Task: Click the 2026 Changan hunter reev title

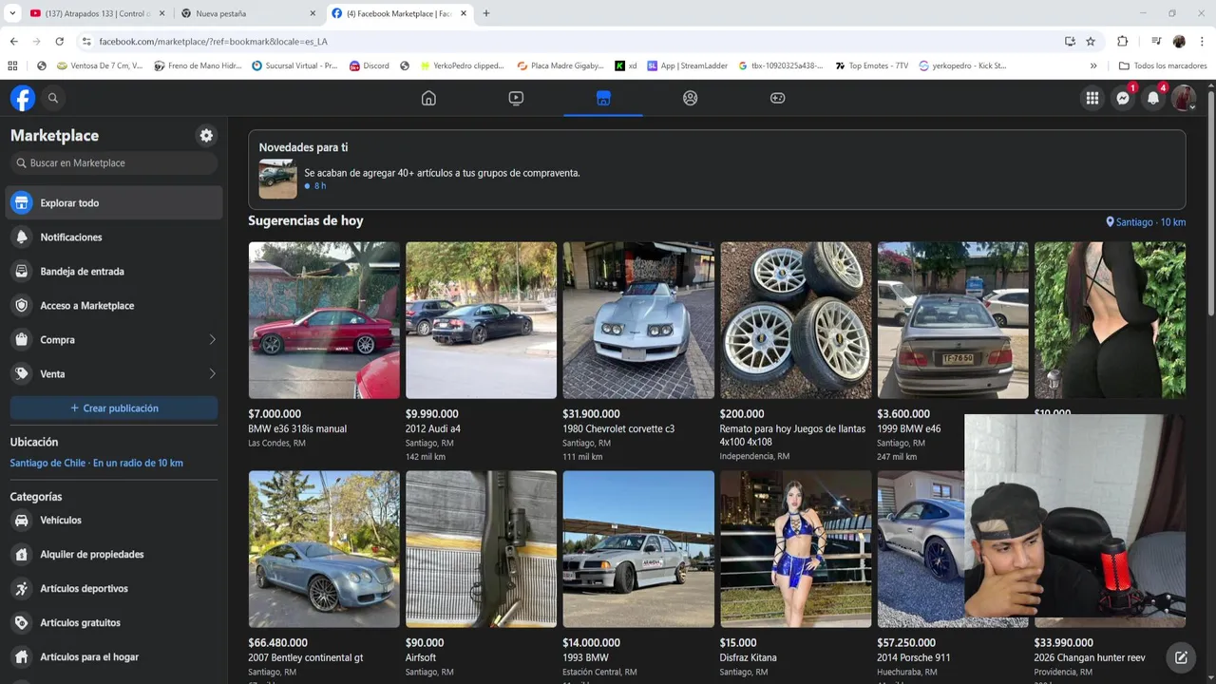Action: tap(1090, 657)
